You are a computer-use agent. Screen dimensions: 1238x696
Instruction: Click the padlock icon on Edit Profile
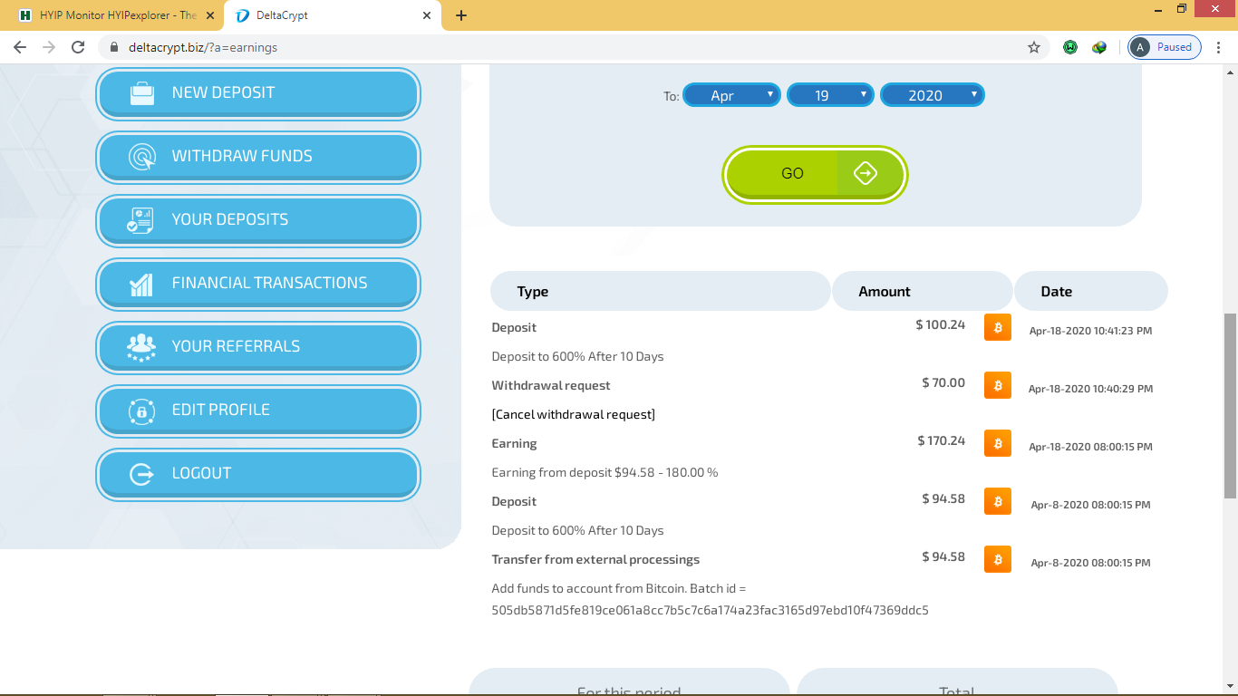click(x=141, y=411)
